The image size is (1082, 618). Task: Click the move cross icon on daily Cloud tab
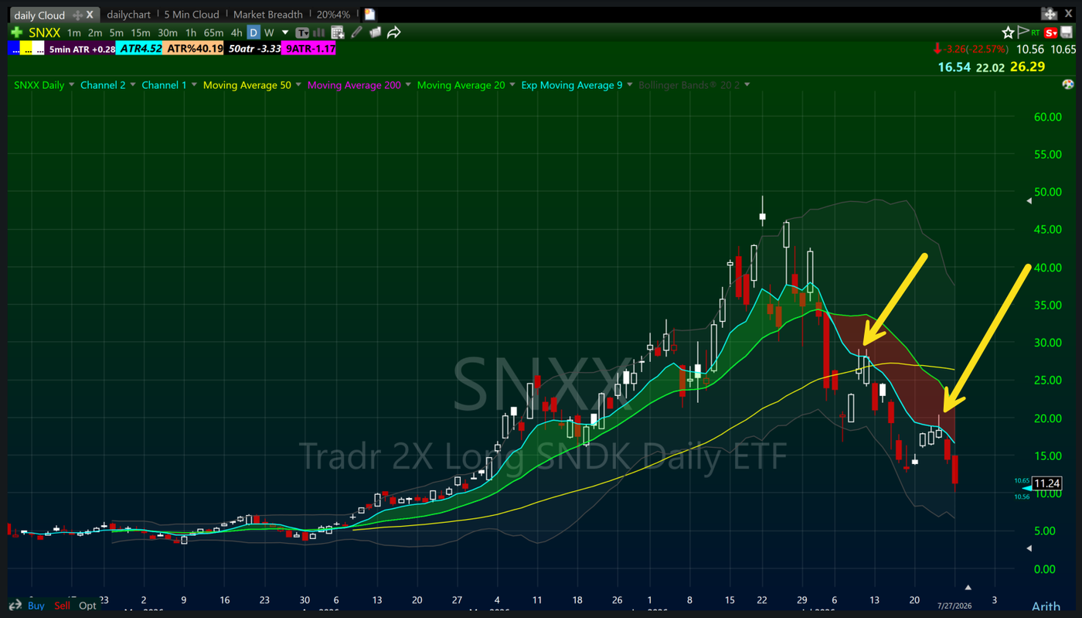click(x=77, y=15)
